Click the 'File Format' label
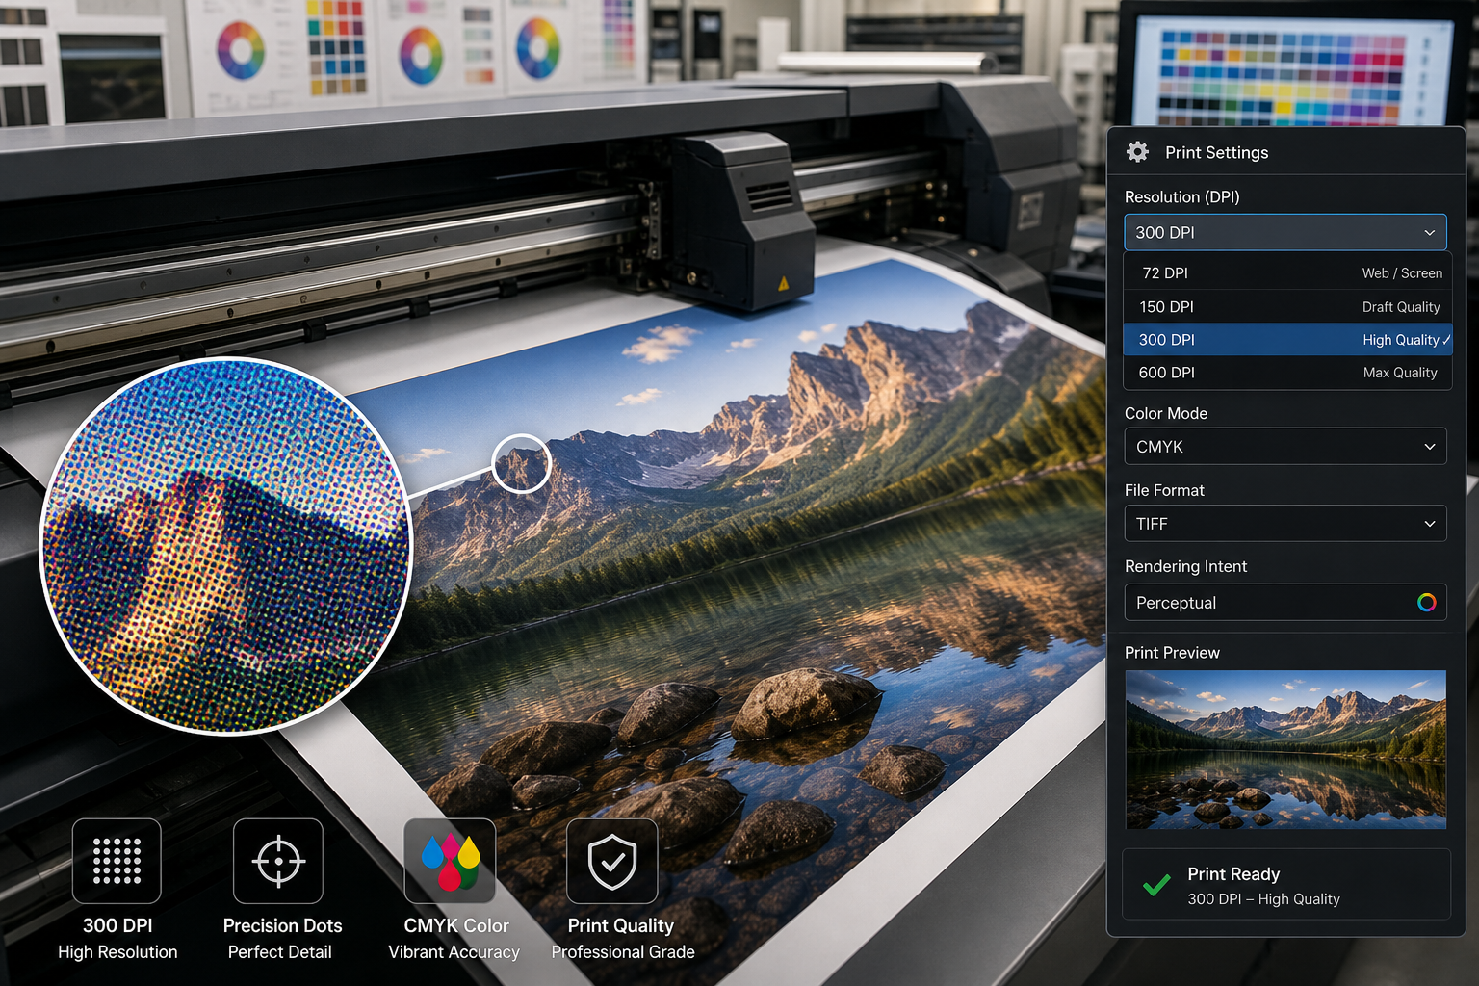The width and height of the screenshot is (1479, 986). tap(1164, 490)
